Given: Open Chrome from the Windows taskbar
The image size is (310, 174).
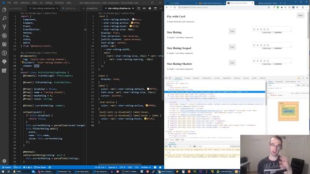Looking at the screenshot, I should pos(166,172).
